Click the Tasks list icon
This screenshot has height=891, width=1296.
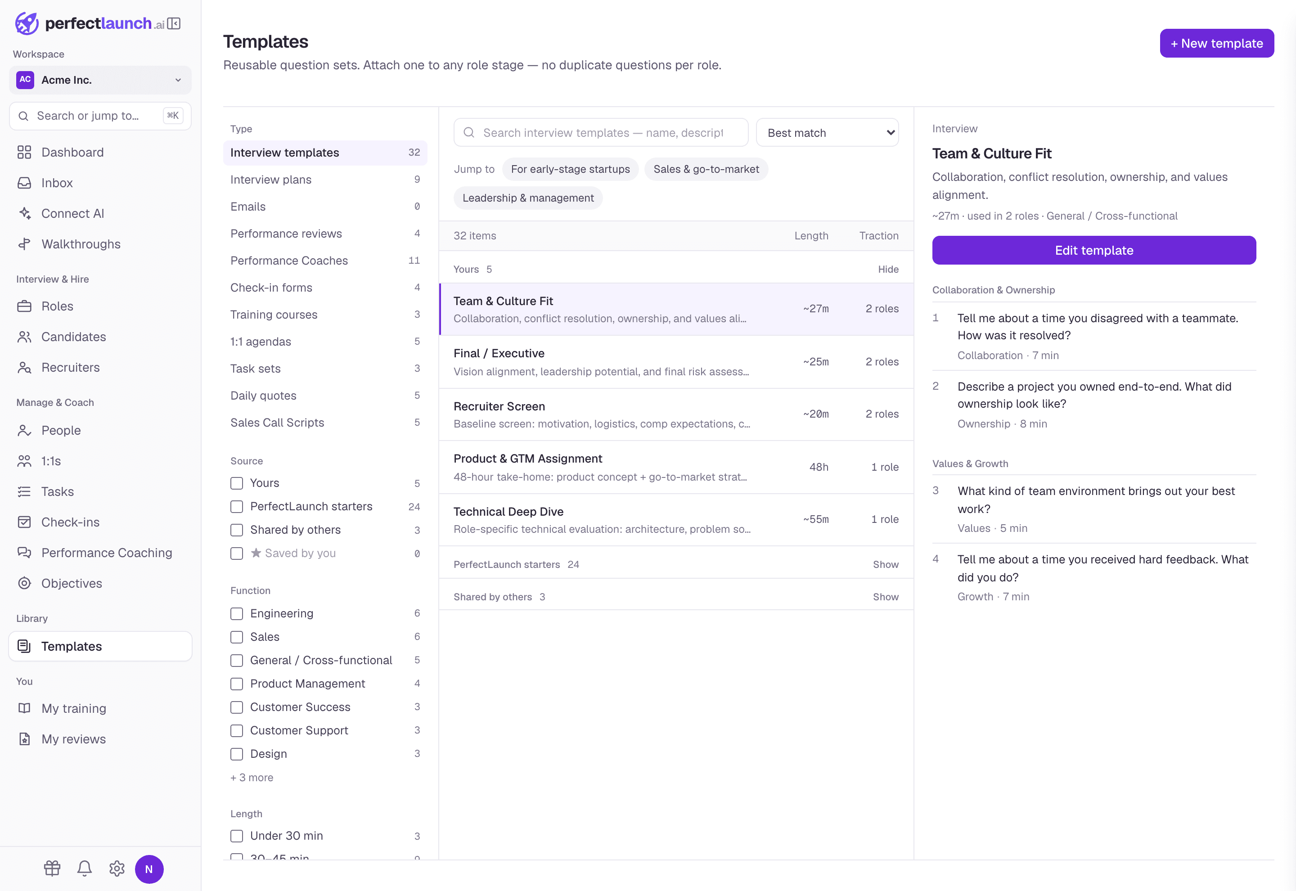[x=24, y=491]
